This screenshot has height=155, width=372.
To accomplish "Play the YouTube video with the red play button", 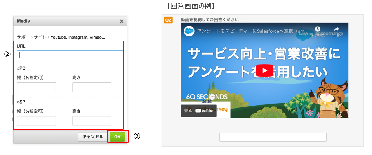I will (264, 70).
